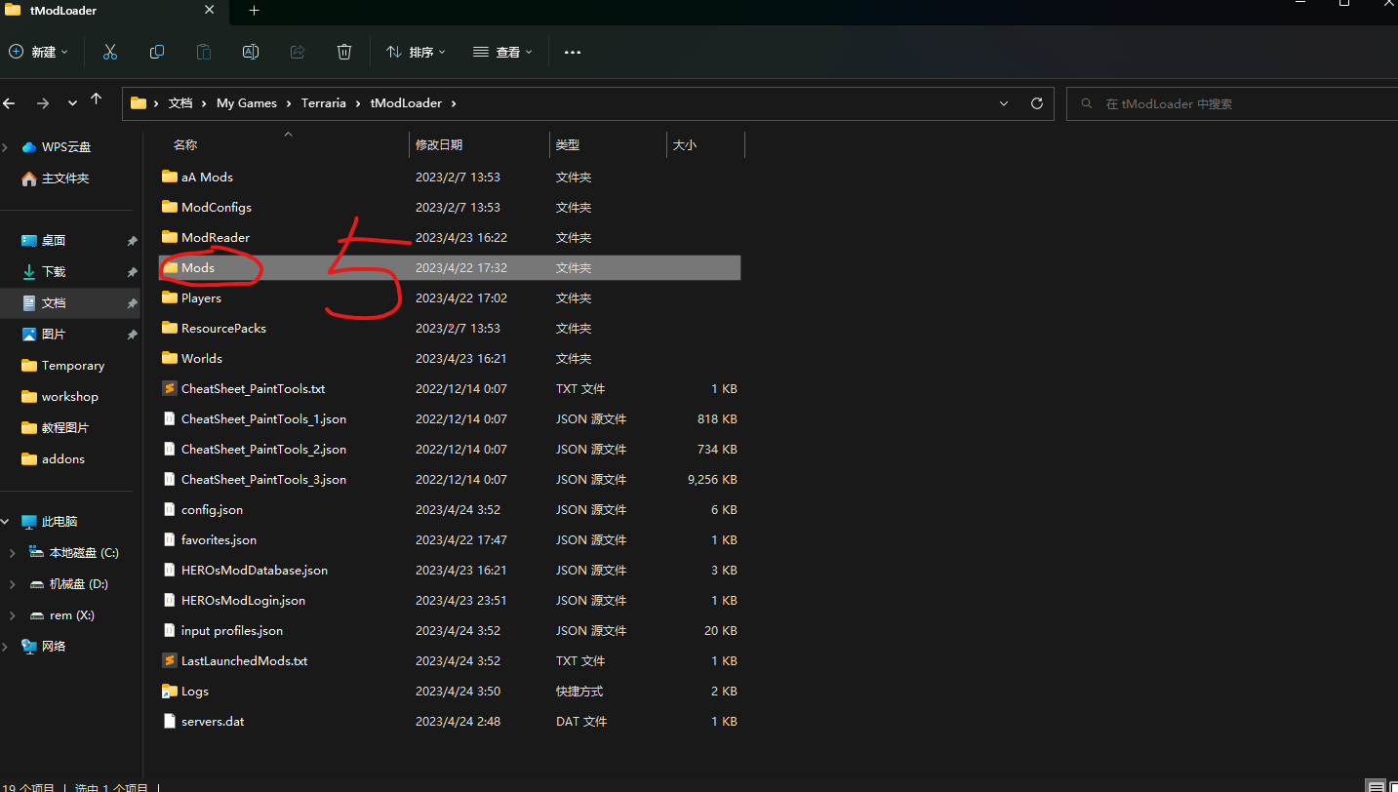Image resolution: width=1398 pixels, height=792 pixels.
Task: Select servers.dat file
Action: pos(450,721)
